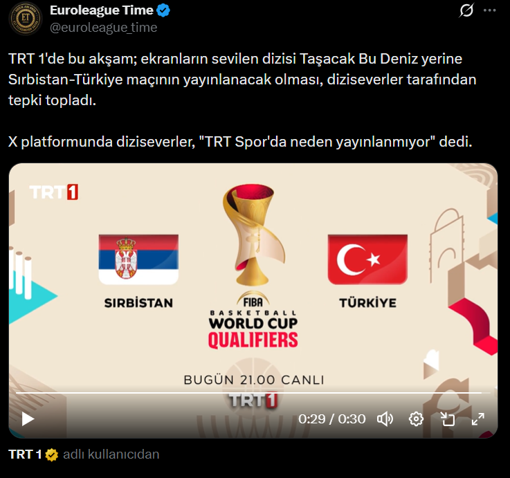This screenshot has width=510, height=478.
Task: Open video settings gear icon
Action: click(x=416, y=419)
